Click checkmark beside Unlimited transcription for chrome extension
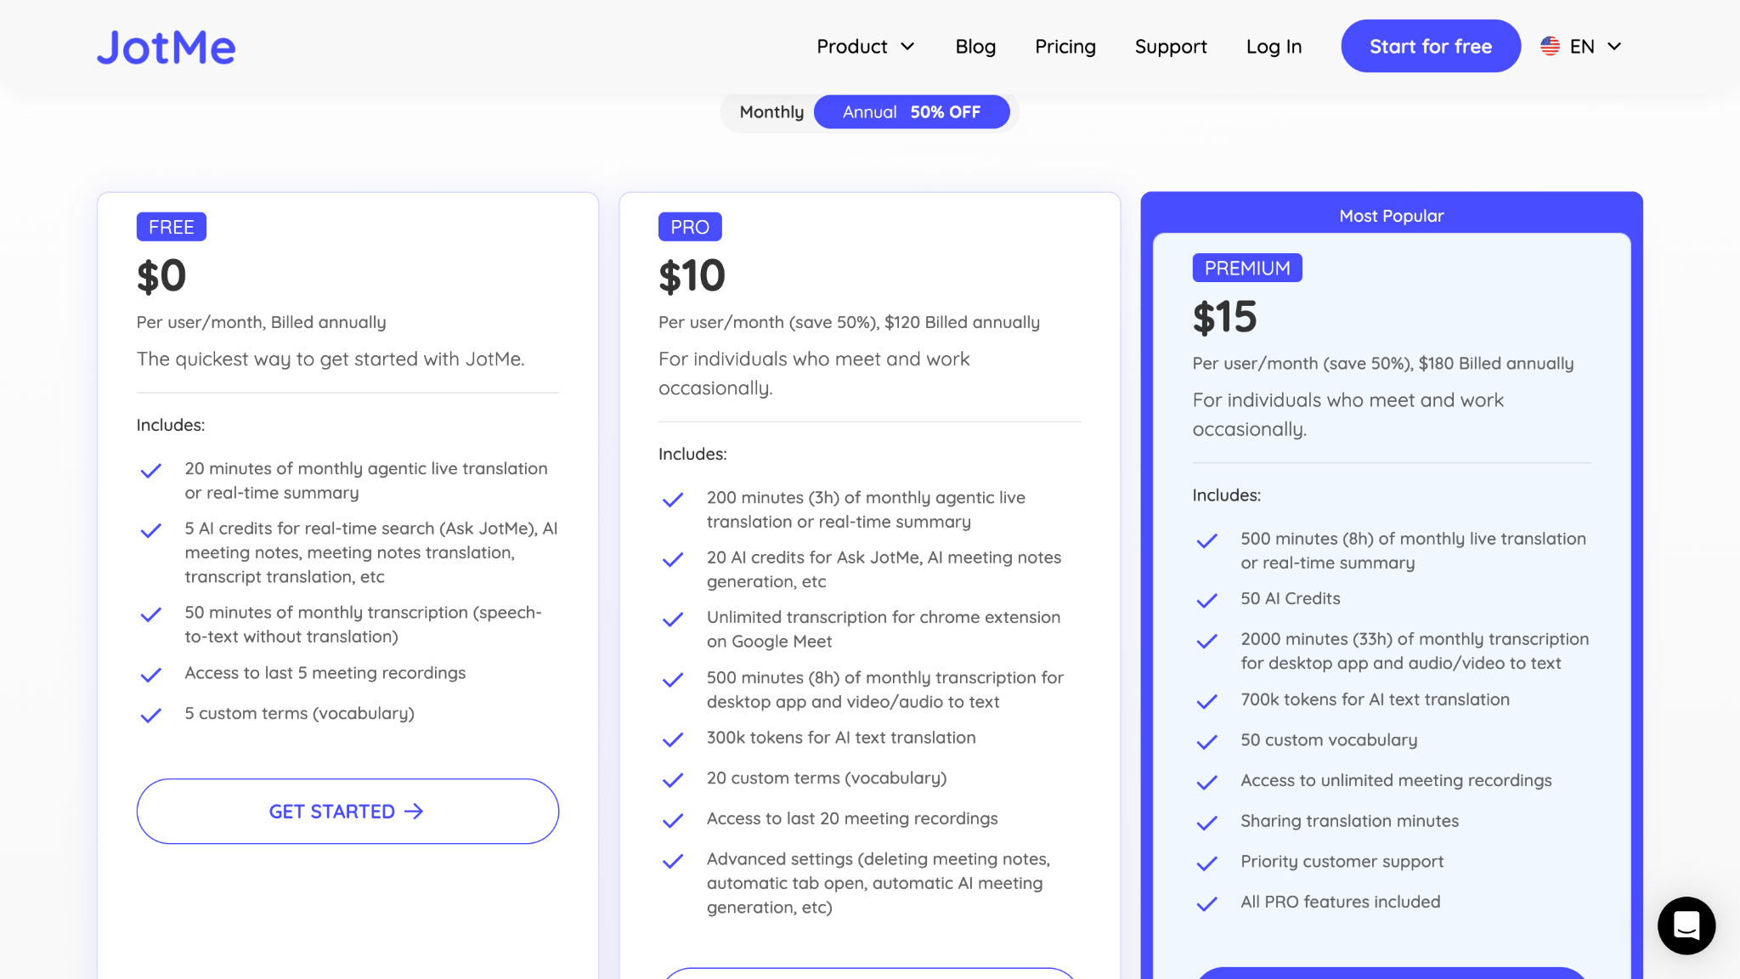1740x979 pixels. 673,620
